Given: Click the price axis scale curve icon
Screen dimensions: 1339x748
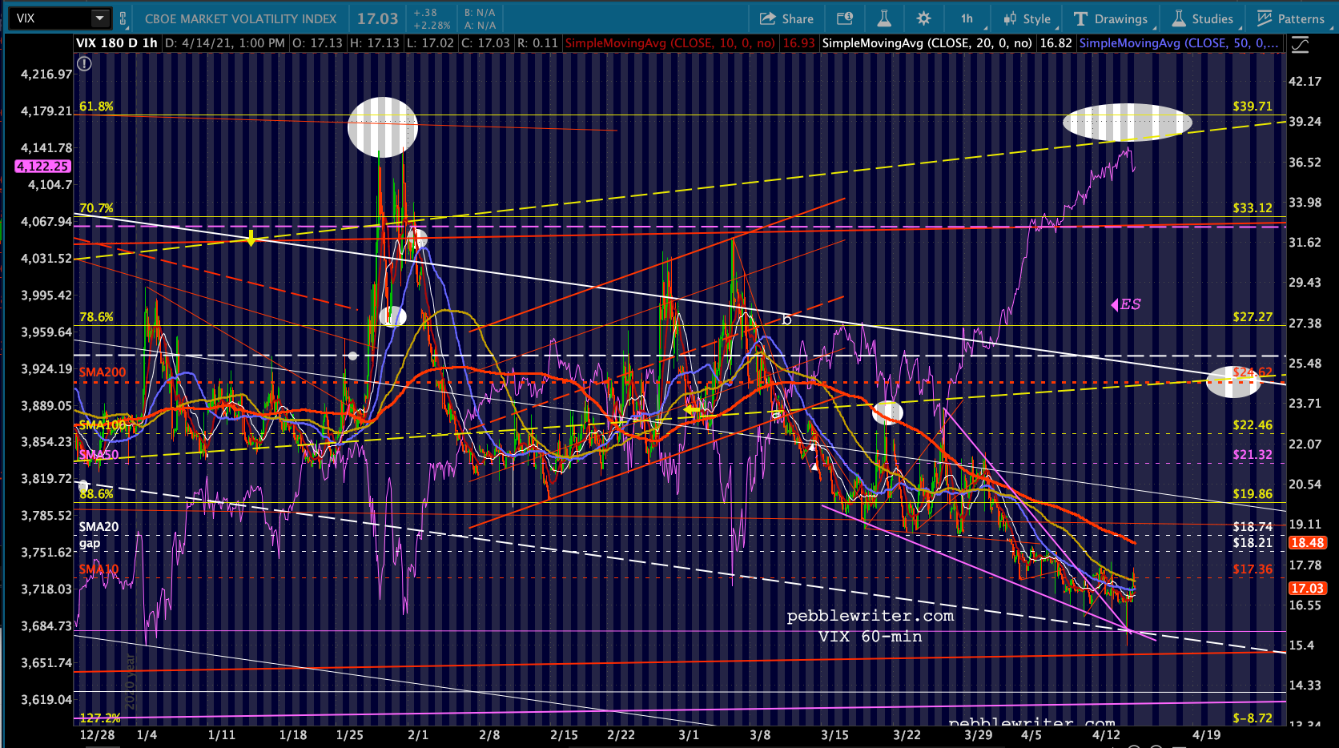Looking at the screenshot, I should [1300, 45].
